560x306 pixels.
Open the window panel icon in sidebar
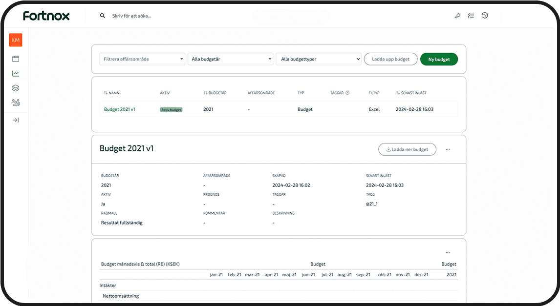pos(16,59)
